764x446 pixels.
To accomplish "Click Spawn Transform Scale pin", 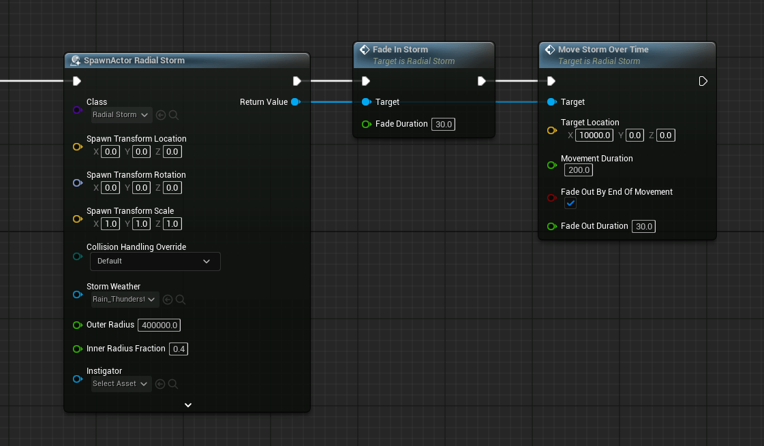I will [78, 219].
